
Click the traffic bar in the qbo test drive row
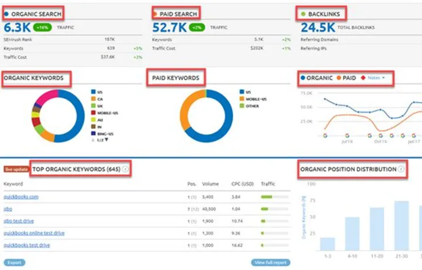[x=274, y=221]
